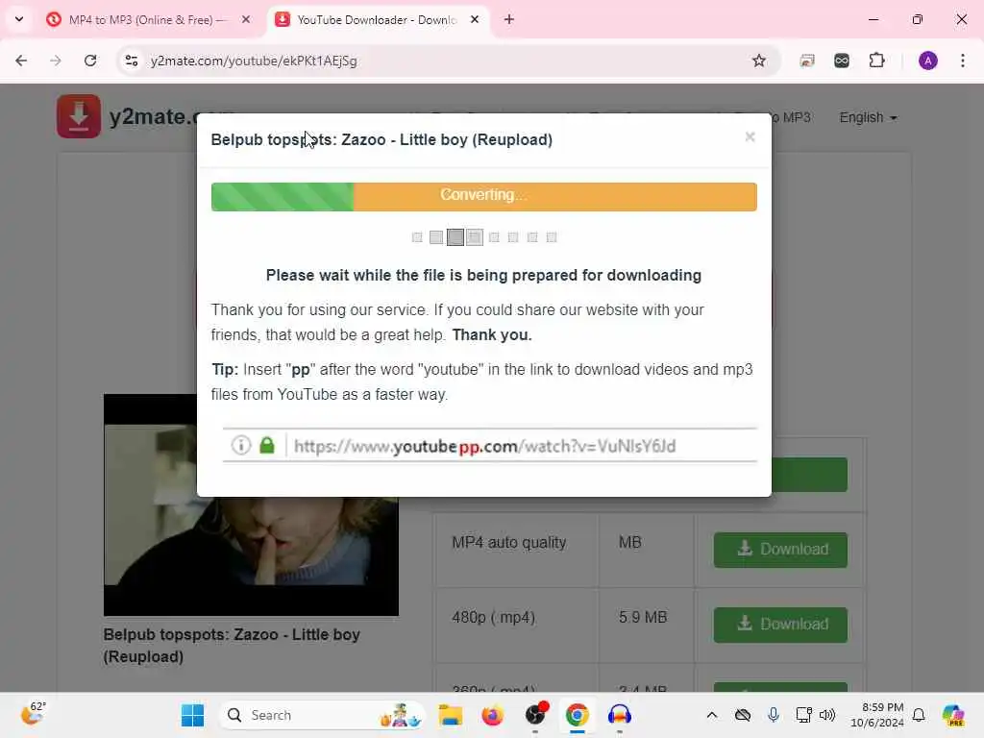Click the infinity mask extension icon
Screen dimensions: 984x738
click(842, 61)
